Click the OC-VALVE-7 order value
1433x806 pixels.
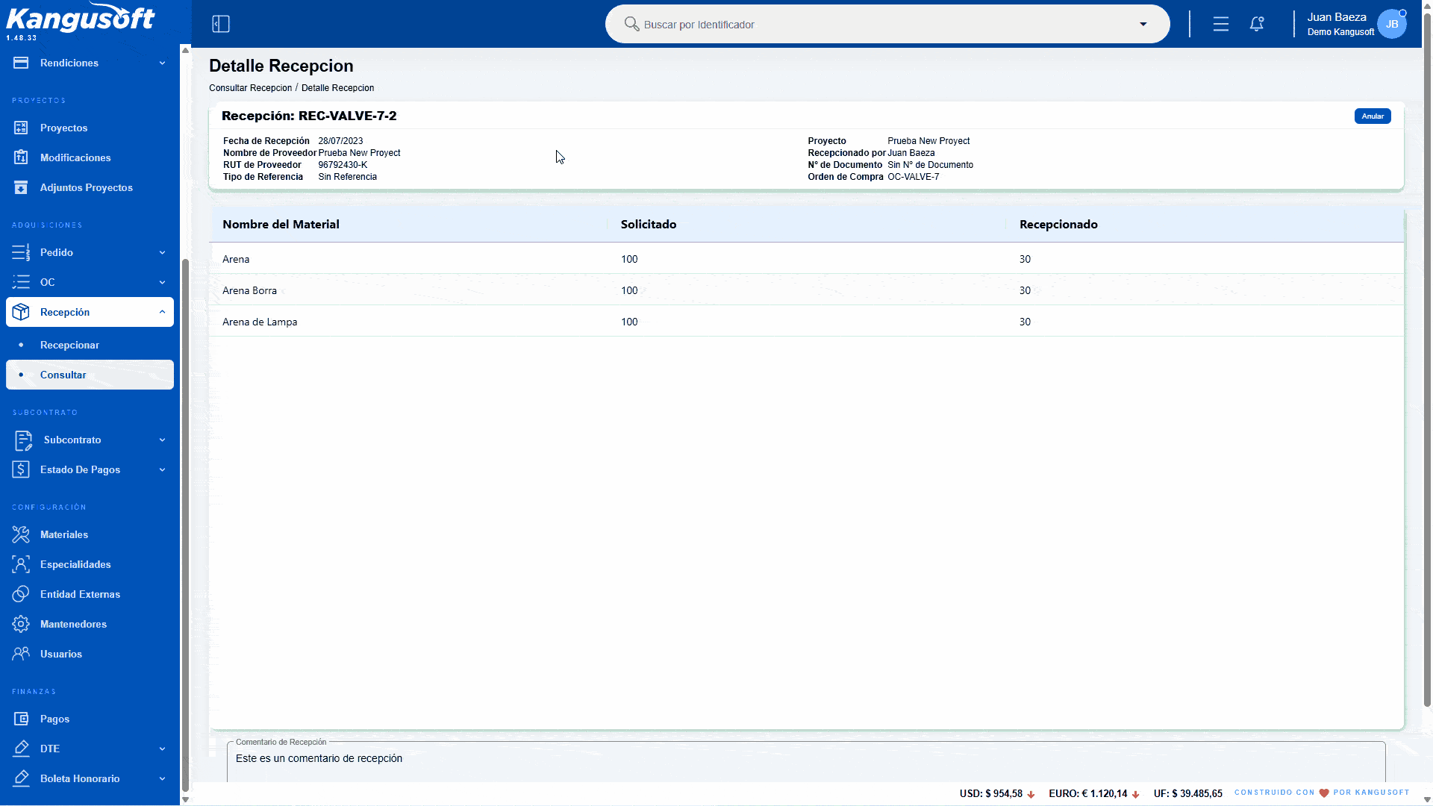tap(913, 177)
